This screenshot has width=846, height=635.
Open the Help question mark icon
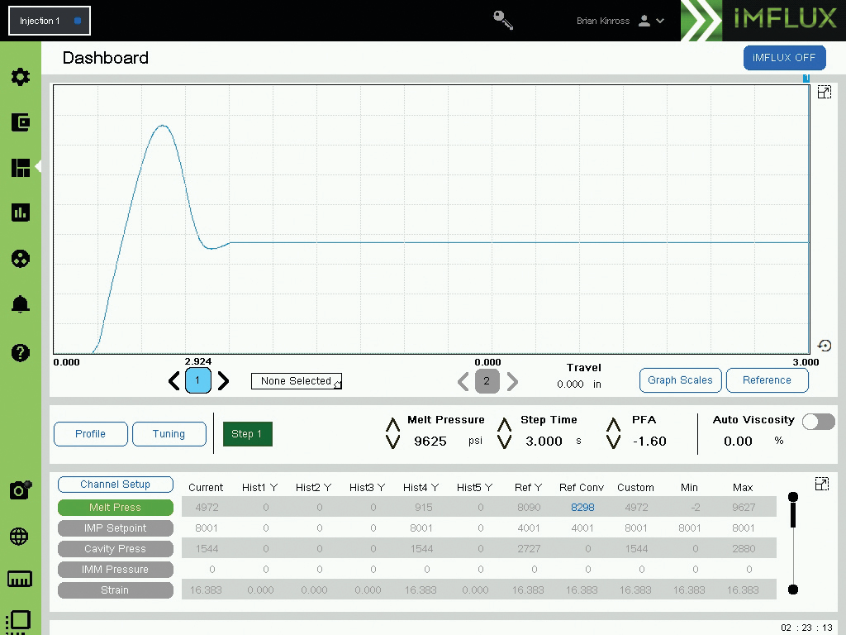(21, 353)
